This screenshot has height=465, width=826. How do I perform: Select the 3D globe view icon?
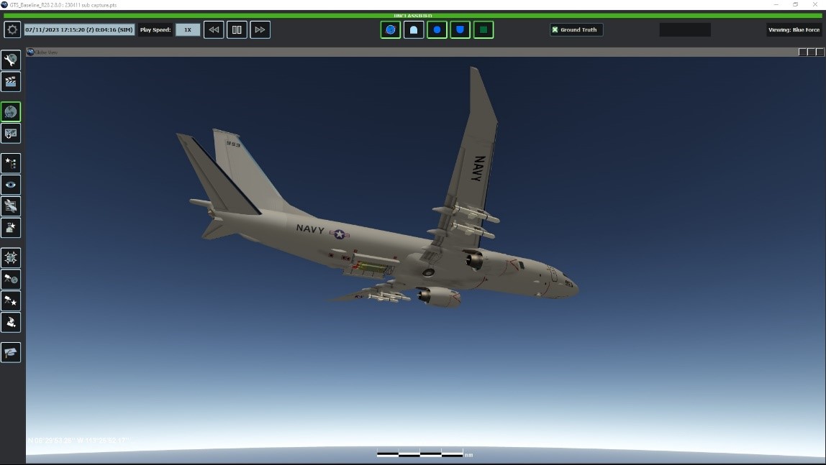click(11, 111)
